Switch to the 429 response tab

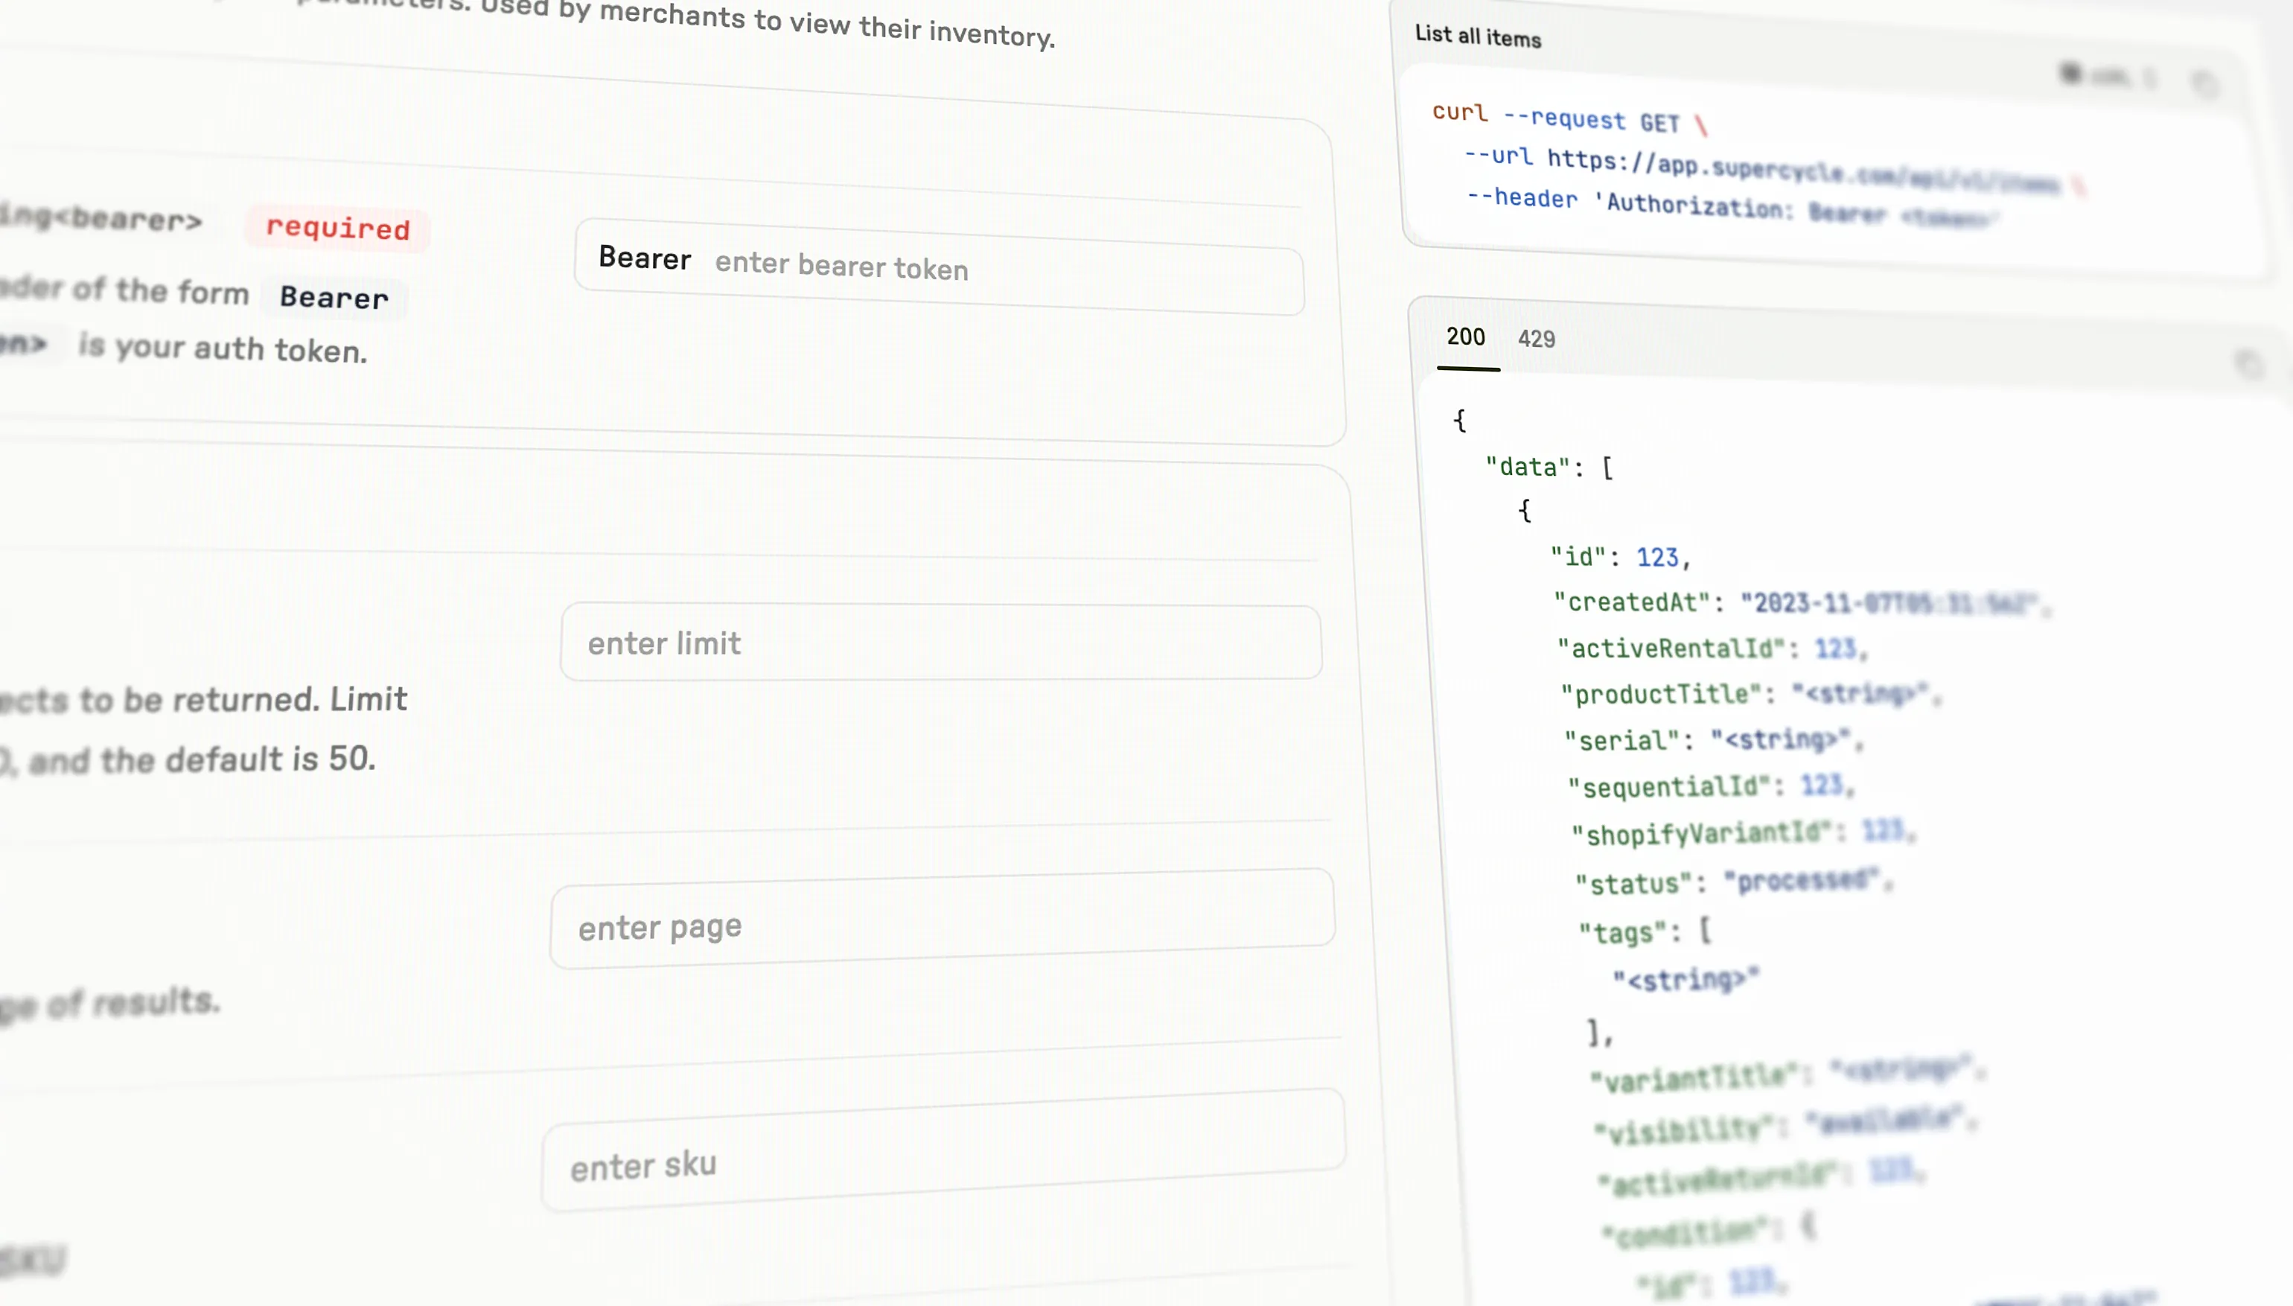(1536, 339)
